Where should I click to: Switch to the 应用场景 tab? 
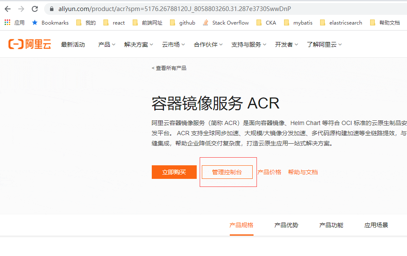[376, 225]
